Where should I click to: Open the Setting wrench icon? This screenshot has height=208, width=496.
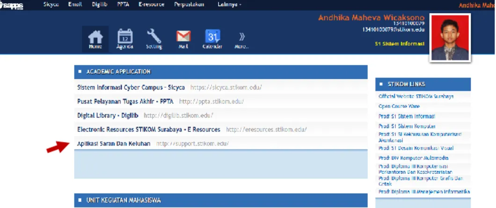pyautogui.click(x=154, y=39)
